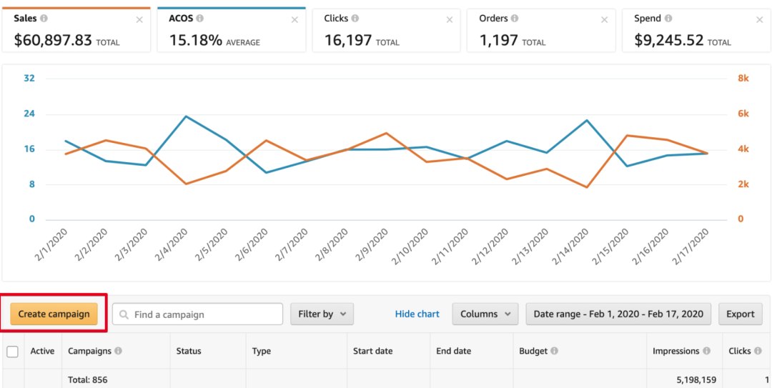Viewport: 772px width, 388px height.
Task: Open the Orders metric info icon
Action: pyautogui.click(x=515, y=19)
